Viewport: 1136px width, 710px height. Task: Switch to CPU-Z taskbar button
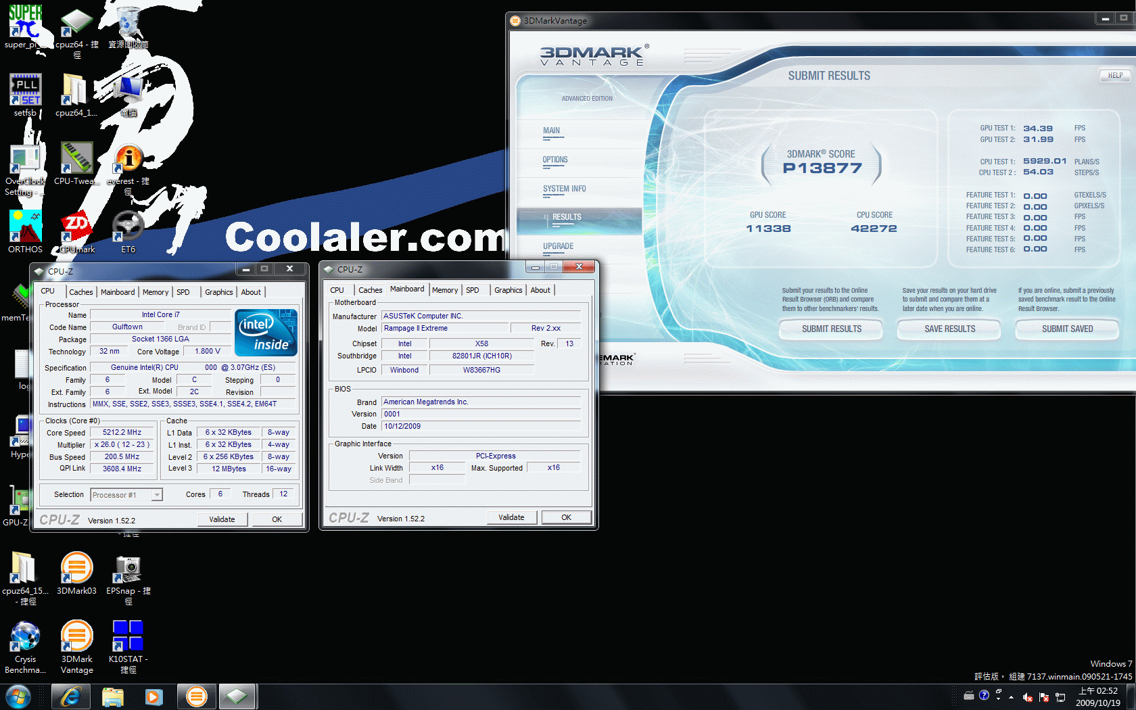pyautogui.click(x=237, y=696)
